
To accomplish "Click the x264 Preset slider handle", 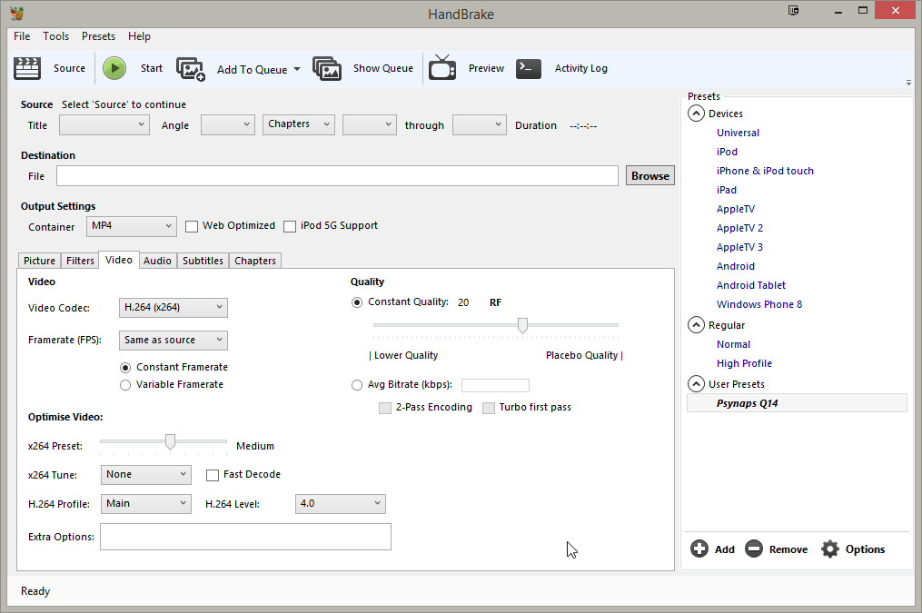I will [170, 441].
